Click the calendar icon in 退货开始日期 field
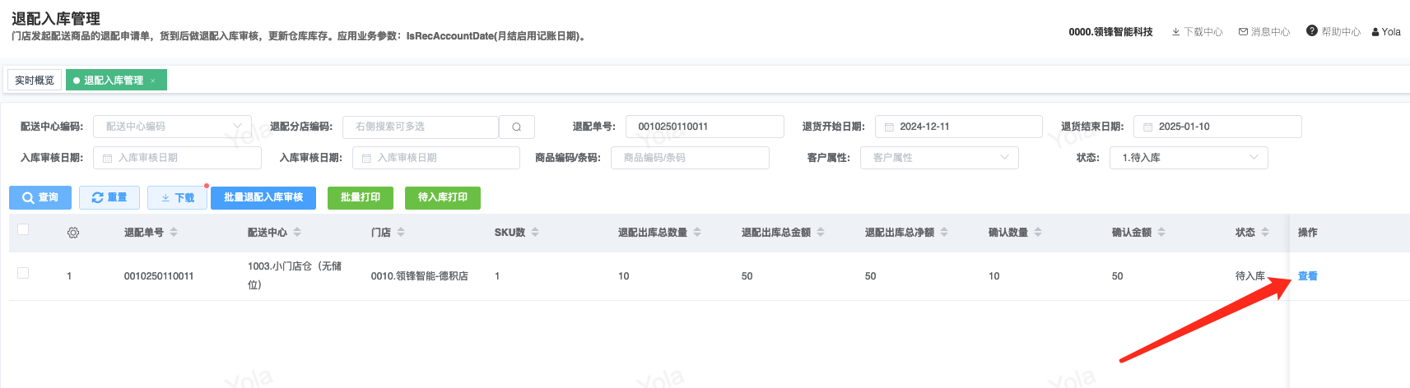The width and height of the screenshot is (1410, 388). coord(889,127)
